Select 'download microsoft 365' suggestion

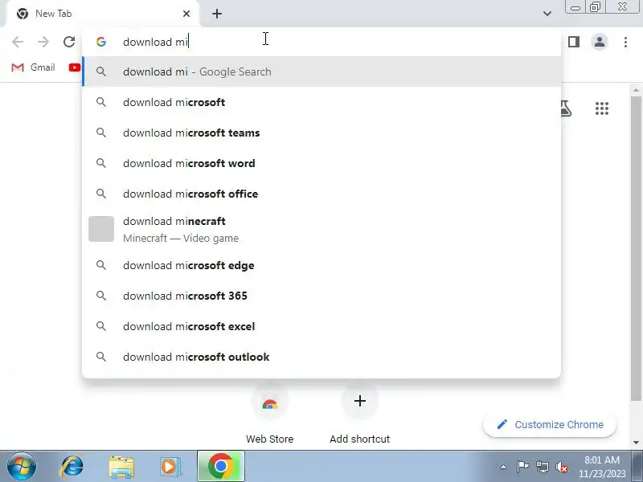[x=321, y=296]
